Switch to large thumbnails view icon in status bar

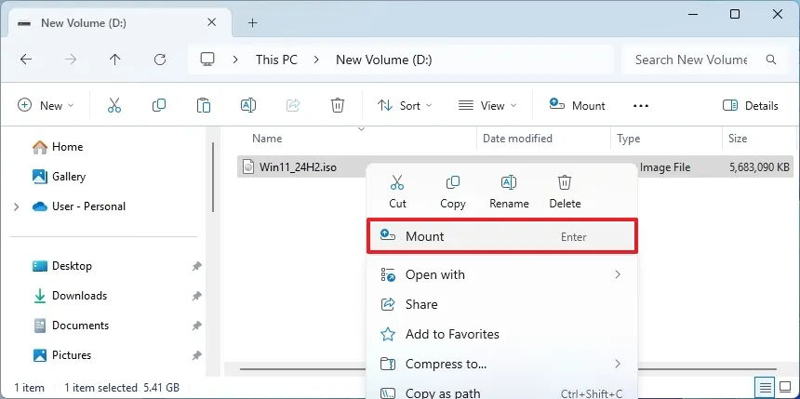(x=785, y=385)
